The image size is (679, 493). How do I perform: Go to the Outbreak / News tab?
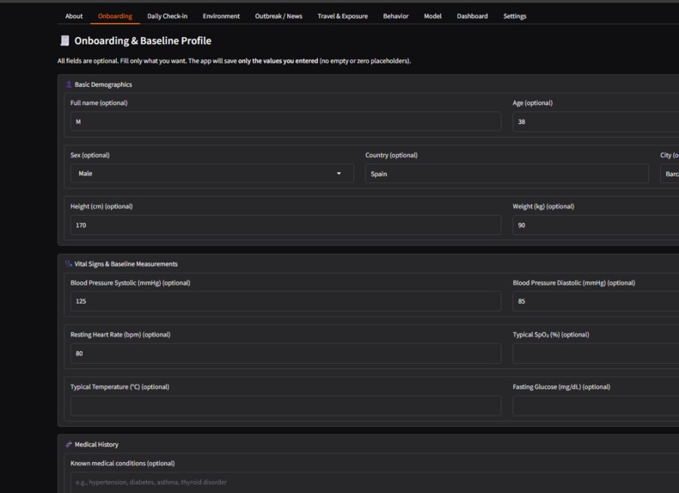point(278,16)
